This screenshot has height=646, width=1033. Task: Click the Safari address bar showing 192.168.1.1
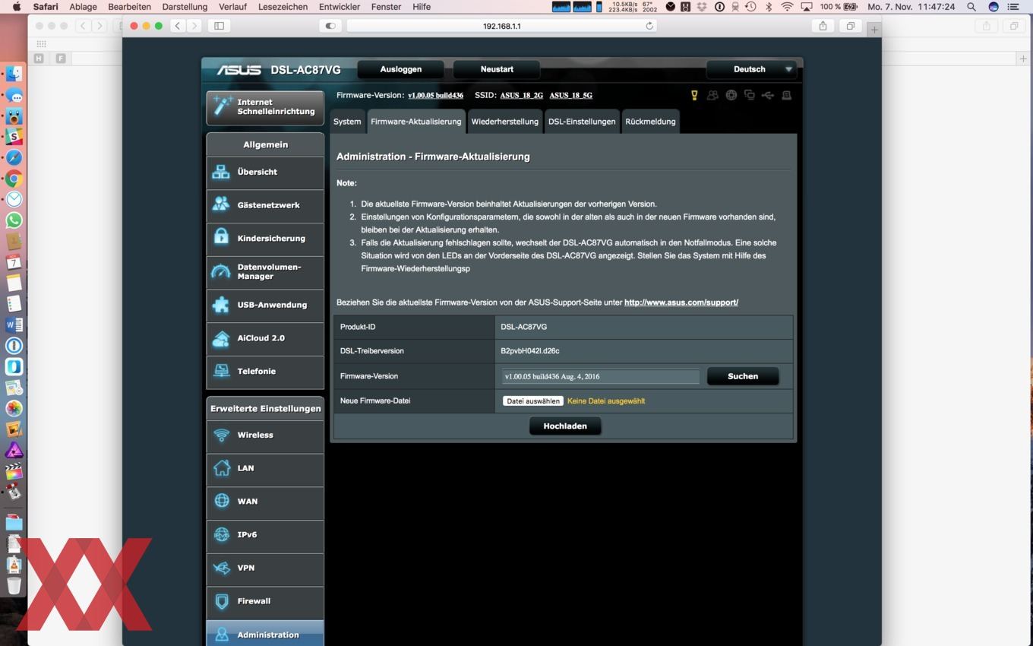coord(501,26)
